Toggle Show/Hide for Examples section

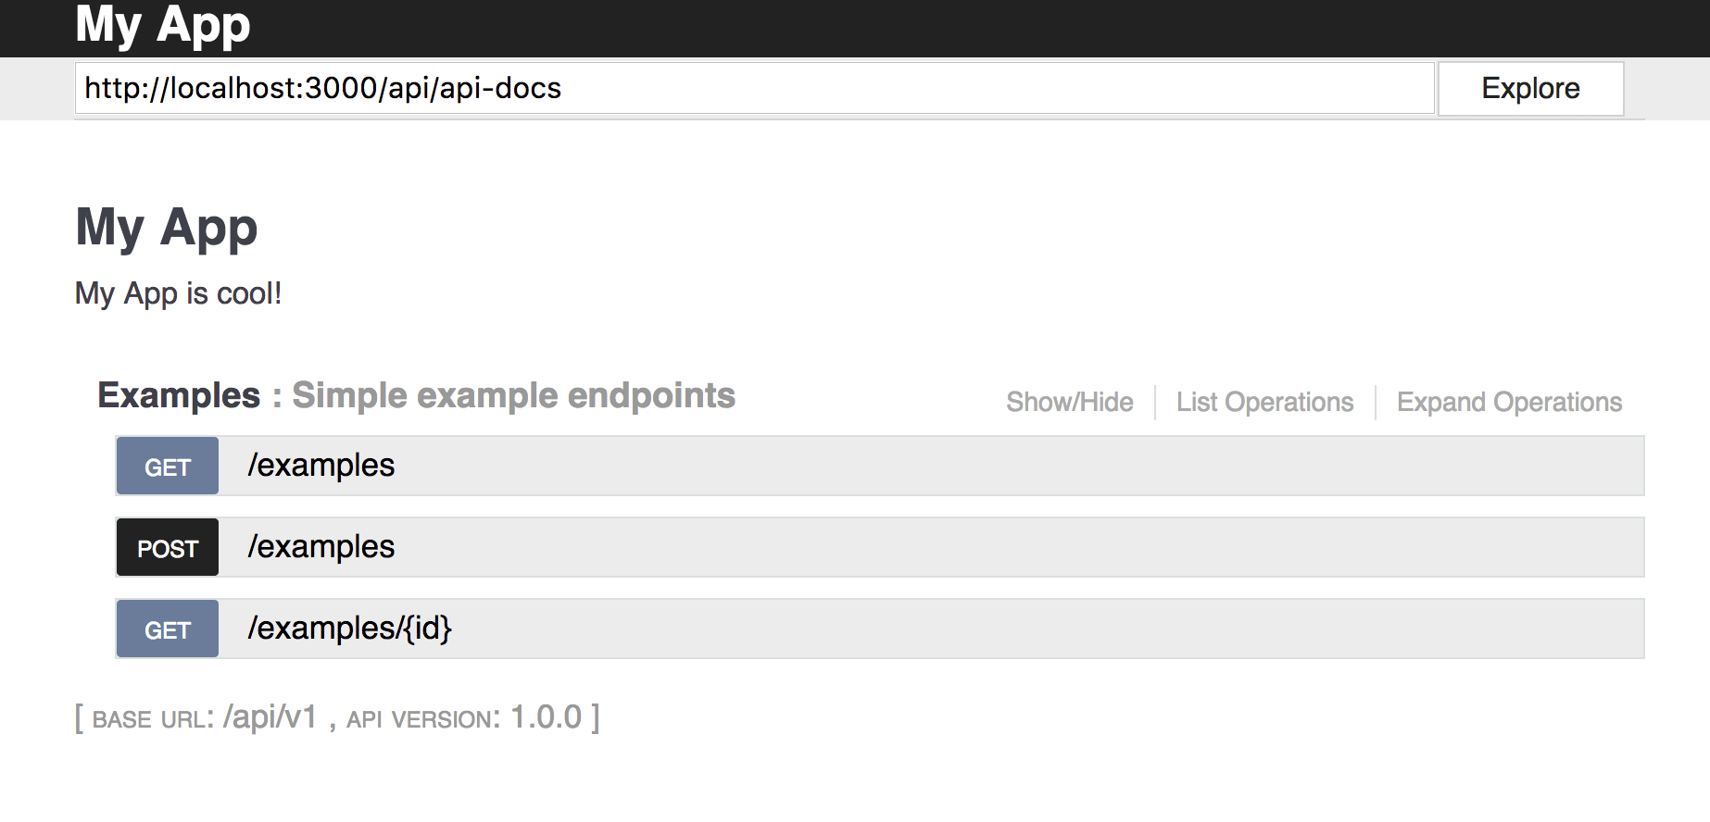pos(1070,402)
